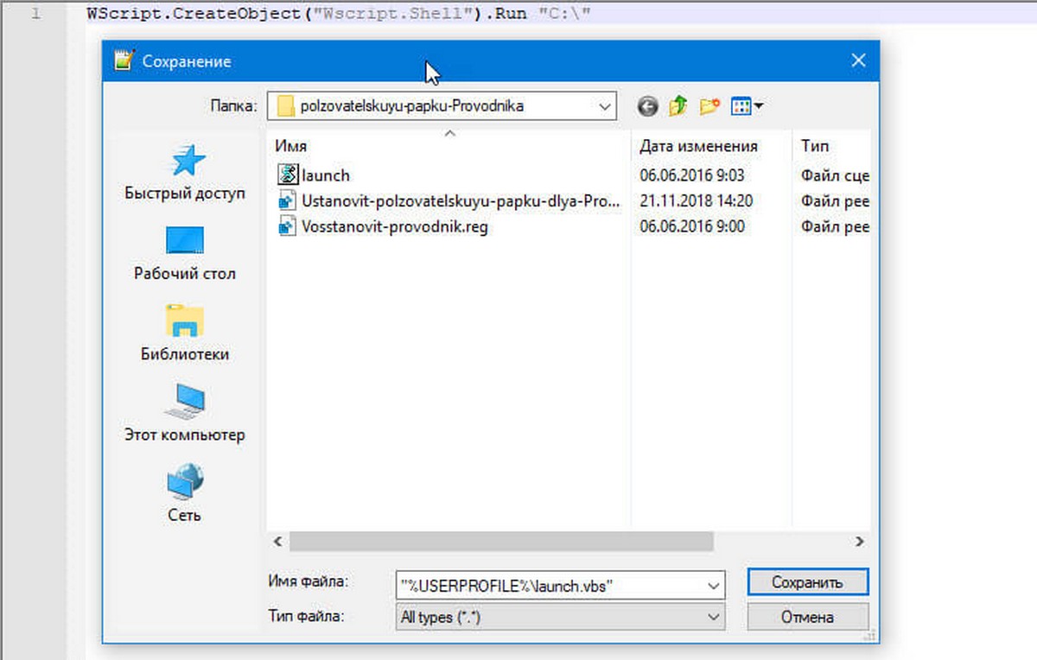This screenshot has width=1037, height=660.
Task: Open Network (Сеть) in sidebar
Action: coord(184,493)
